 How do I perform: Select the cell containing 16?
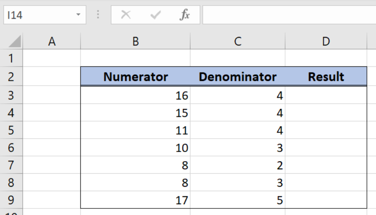click(136, 95)
